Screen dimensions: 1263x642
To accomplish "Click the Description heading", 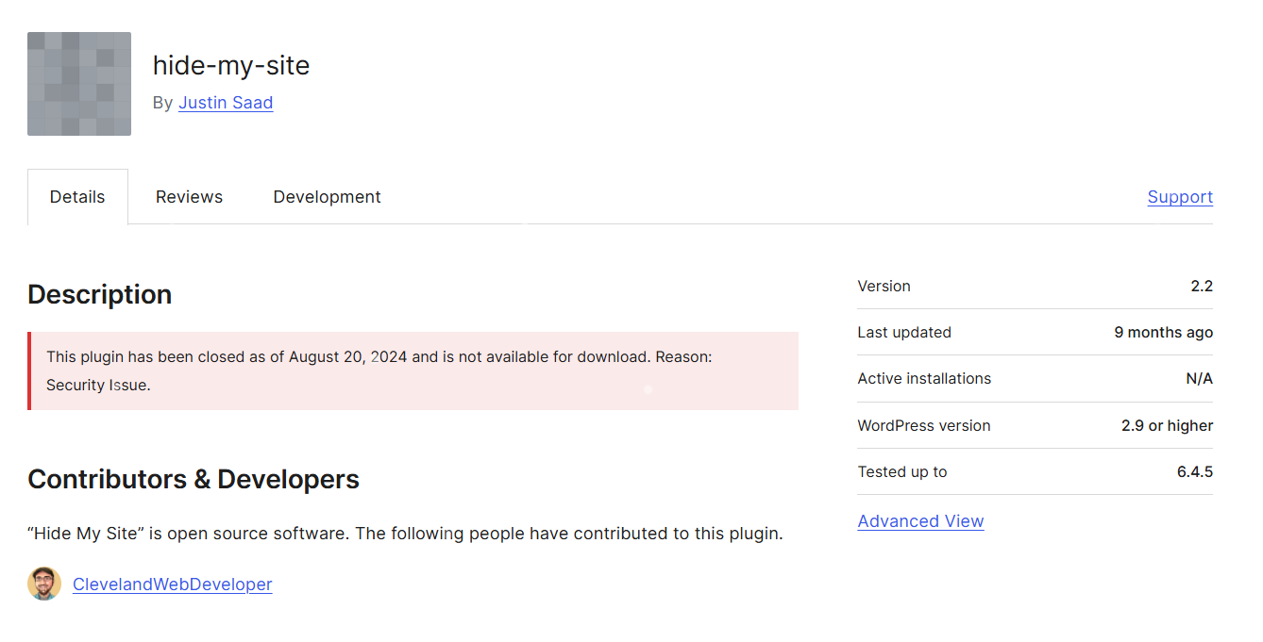I will [x=99, y=294].
